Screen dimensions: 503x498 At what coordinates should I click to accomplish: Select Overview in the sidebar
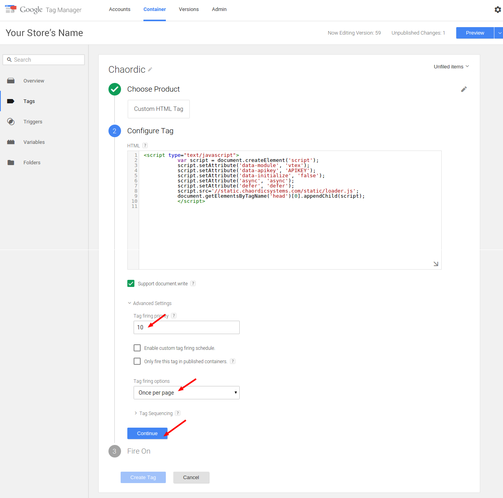[x=34, y=81]
